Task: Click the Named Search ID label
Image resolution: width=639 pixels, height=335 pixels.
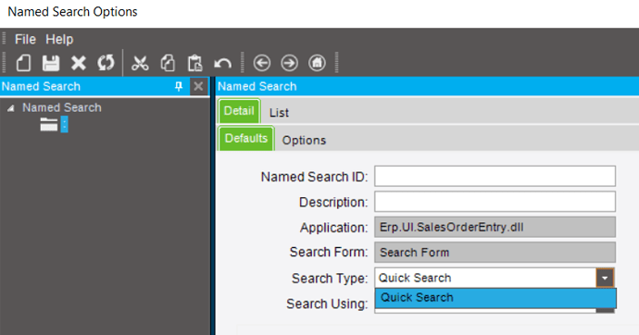Action: 314,177
